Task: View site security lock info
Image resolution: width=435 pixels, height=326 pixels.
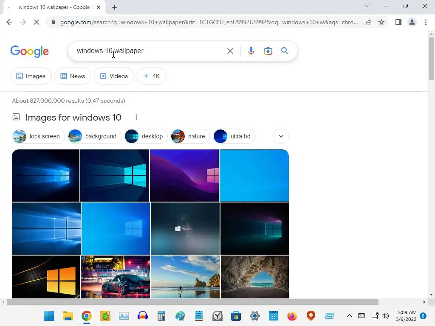Action: tap(54, 22)
